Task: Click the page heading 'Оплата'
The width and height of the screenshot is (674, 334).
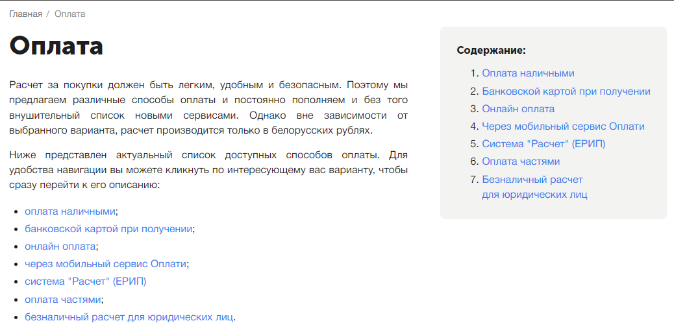Action: click(x=56, y=46)
